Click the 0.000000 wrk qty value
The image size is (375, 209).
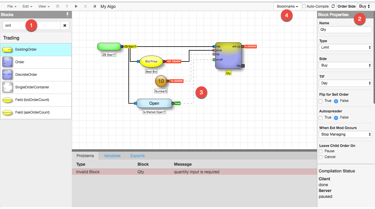pyautogui.click(x=251, y=47)
